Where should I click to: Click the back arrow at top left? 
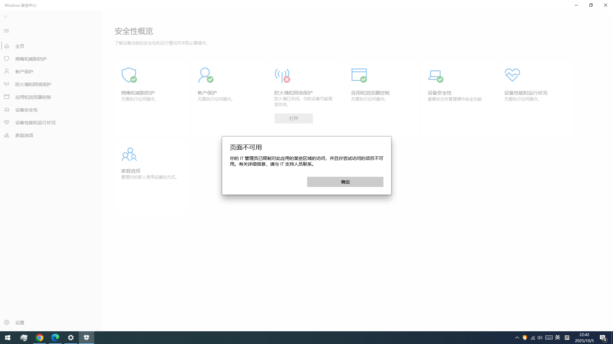pos(6,17)
